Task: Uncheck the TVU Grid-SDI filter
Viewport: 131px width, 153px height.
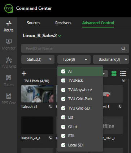Action: point(63,108)
